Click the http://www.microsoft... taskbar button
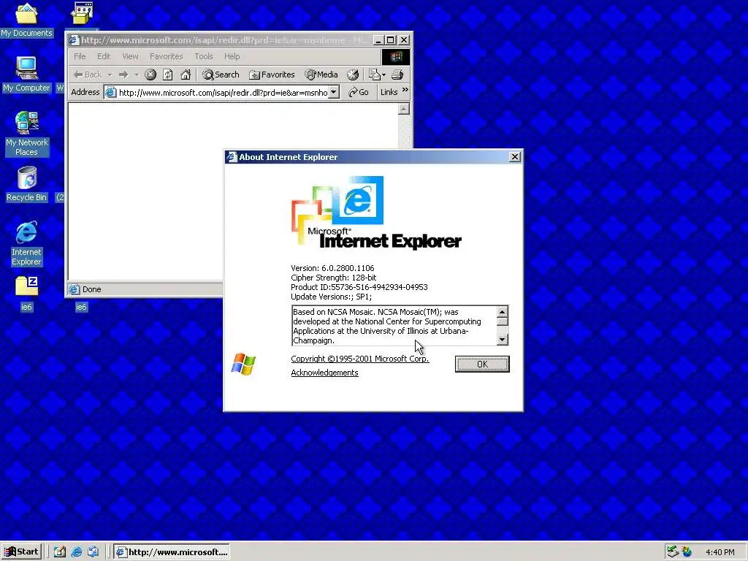 172,552
